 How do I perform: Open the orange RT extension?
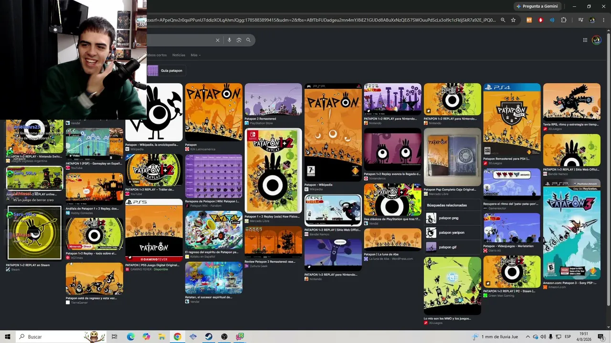529,20
